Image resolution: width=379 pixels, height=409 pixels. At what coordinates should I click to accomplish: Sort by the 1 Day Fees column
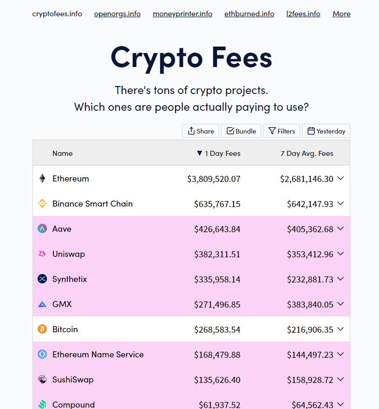[x=218, y=154]
